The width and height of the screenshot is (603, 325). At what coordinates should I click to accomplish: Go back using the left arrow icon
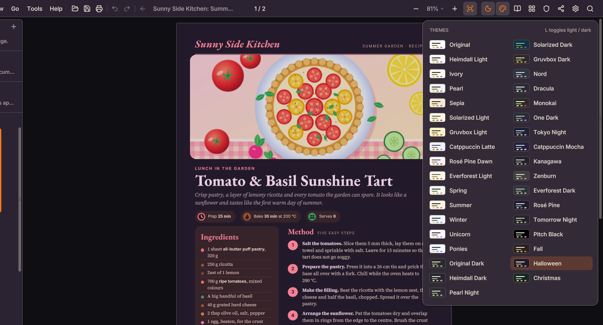[143, 9]
